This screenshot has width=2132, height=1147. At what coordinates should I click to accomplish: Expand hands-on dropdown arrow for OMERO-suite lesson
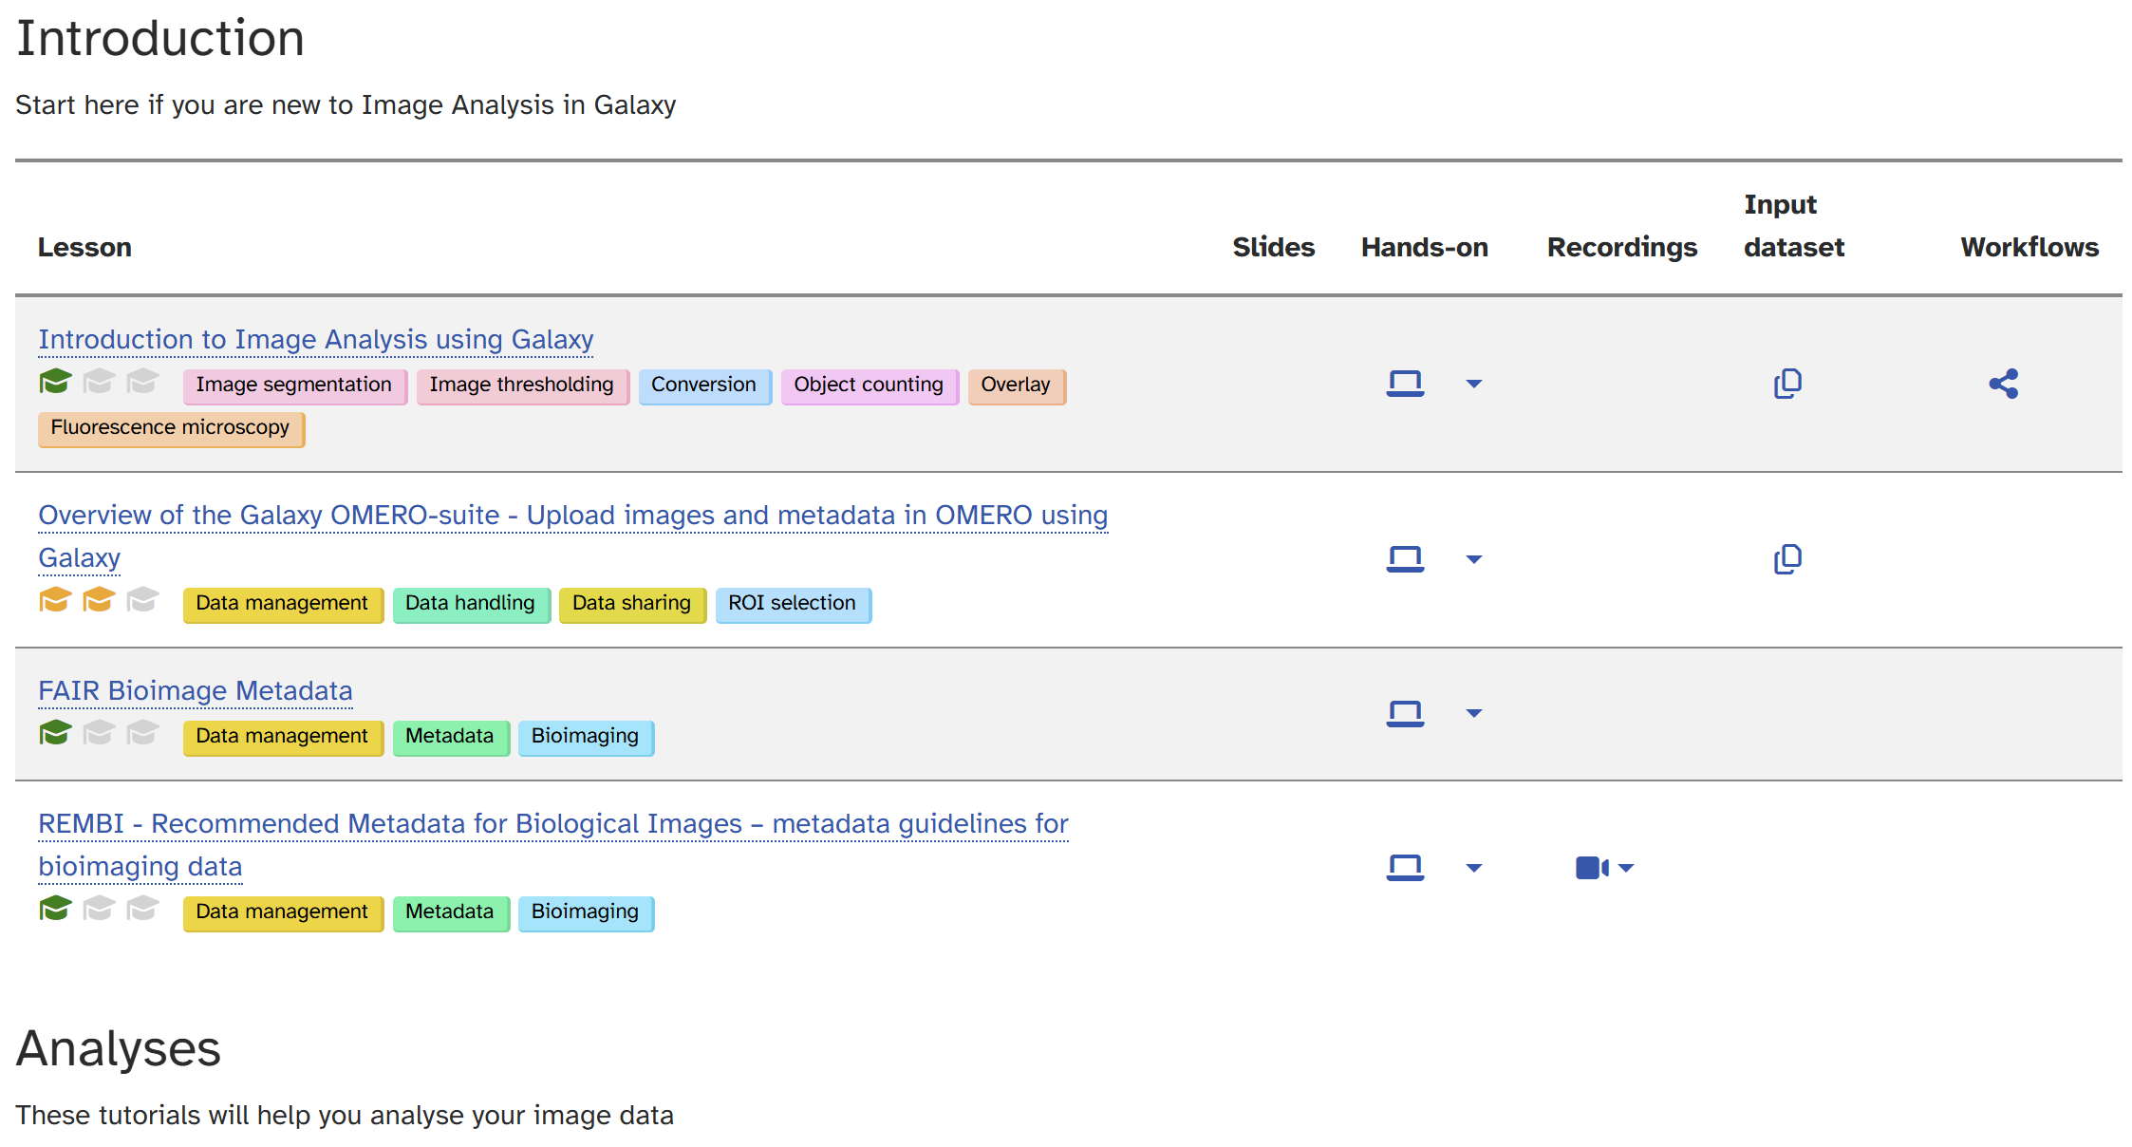1473,560
